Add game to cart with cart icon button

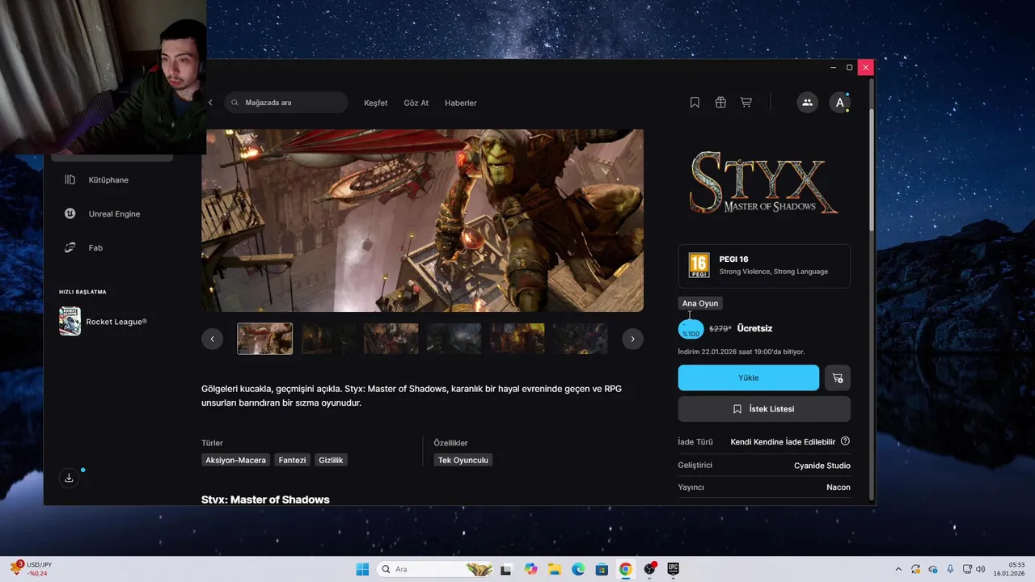point(838,377)
